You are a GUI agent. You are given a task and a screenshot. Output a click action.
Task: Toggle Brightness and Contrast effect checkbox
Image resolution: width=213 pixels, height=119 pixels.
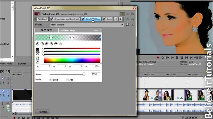click(51, 19)
